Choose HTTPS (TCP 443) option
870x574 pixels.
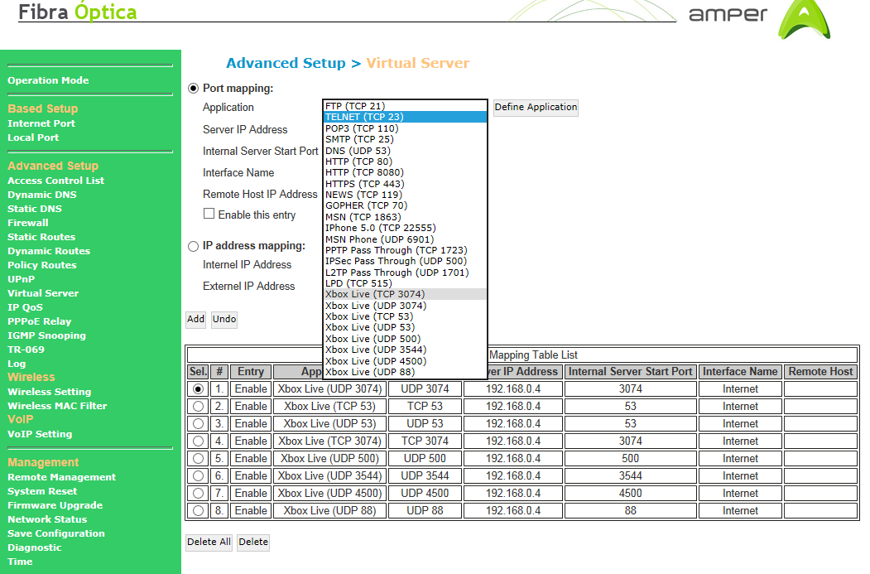405,184
